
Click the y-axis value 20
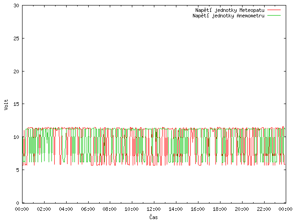point(17,71)
